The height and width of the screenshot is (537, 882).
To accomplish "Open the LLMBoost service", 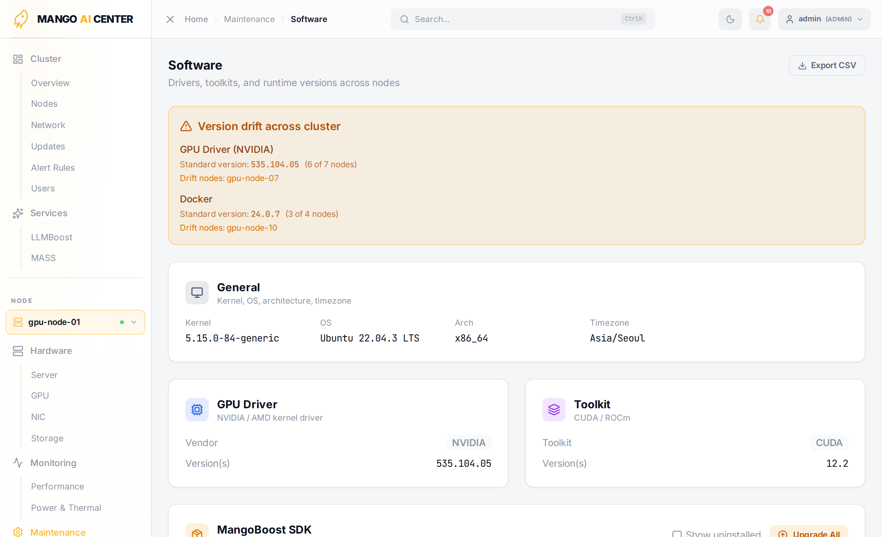I will coord(52,238).
